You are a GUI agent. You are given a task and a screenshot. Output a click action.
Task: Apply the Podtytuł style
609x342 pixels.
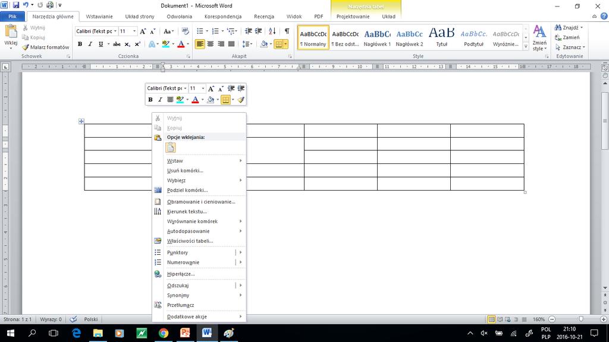[x=474, y=37]
